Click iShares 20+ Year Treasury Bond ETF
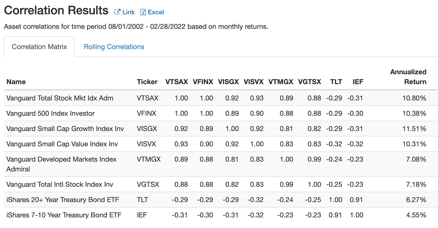The image size is (438, 228). [x=62, y=200]
